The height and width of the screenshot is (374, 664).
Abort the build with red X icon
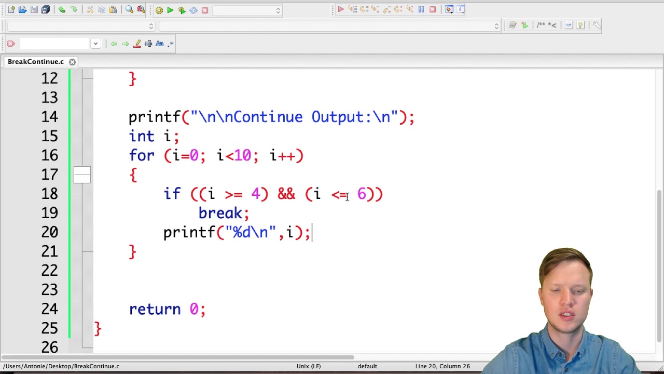pyautogui.click(x=204, y=10)
